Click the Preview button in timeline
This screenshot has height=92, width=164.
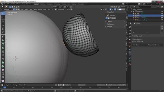click(81, 85)
